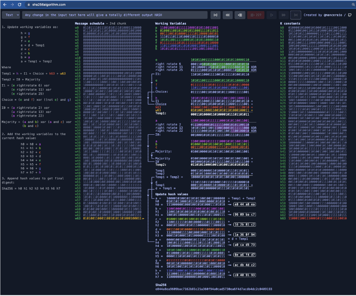
Task: Select the sha256algorithm.com address bar URL
Action: point(49,4)
